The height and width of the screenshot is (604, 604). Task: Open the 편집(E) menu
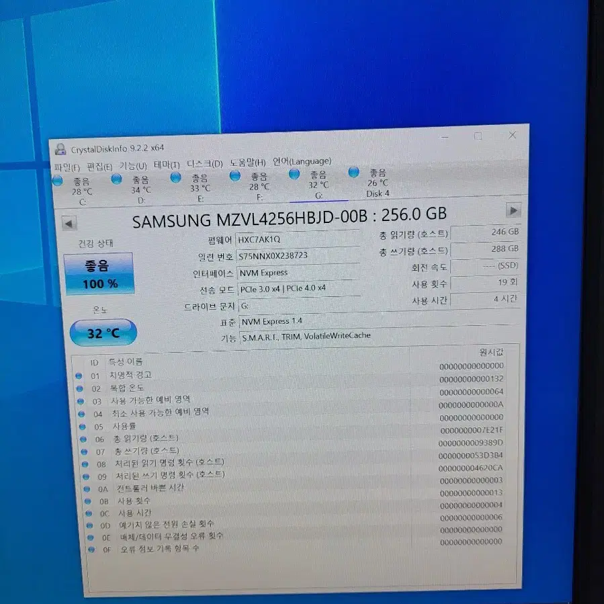point(99,167)
